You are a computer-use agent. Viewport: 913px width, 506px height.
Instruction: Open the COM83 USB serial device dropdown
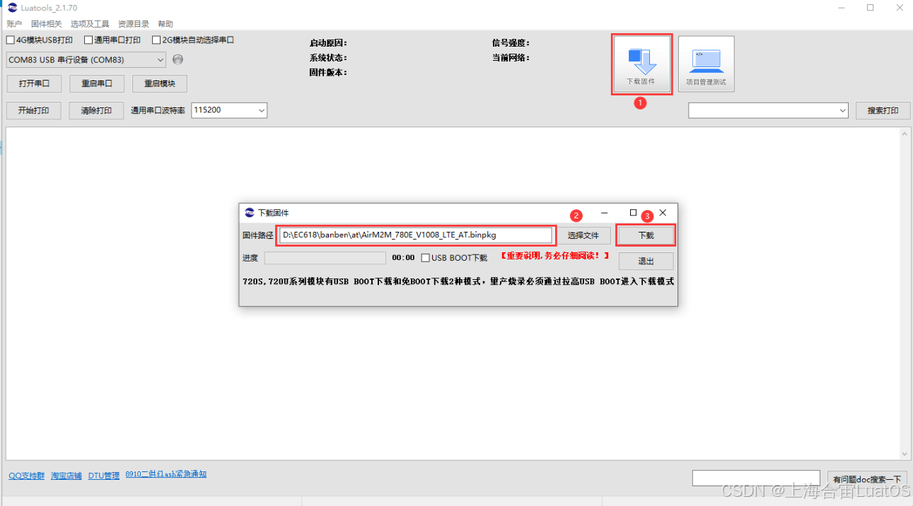(158, 59)
